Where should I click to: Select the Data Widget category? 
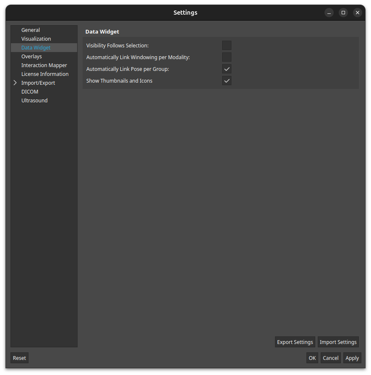click(x=44, y=47)
